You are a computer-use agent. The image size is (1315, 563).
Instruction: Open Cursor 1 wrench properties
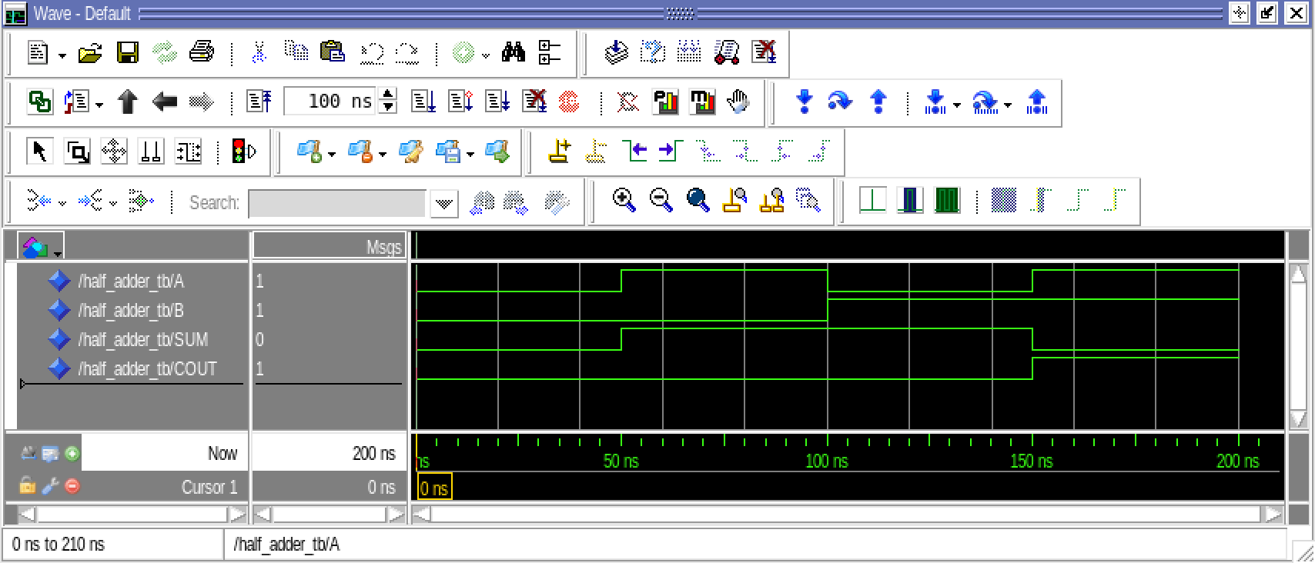49,485
